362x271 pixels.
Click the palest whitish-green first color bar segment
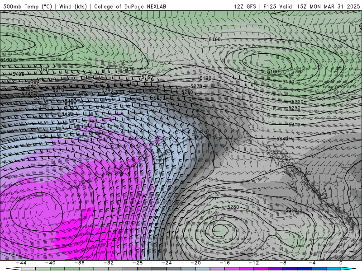coord(29,269)
